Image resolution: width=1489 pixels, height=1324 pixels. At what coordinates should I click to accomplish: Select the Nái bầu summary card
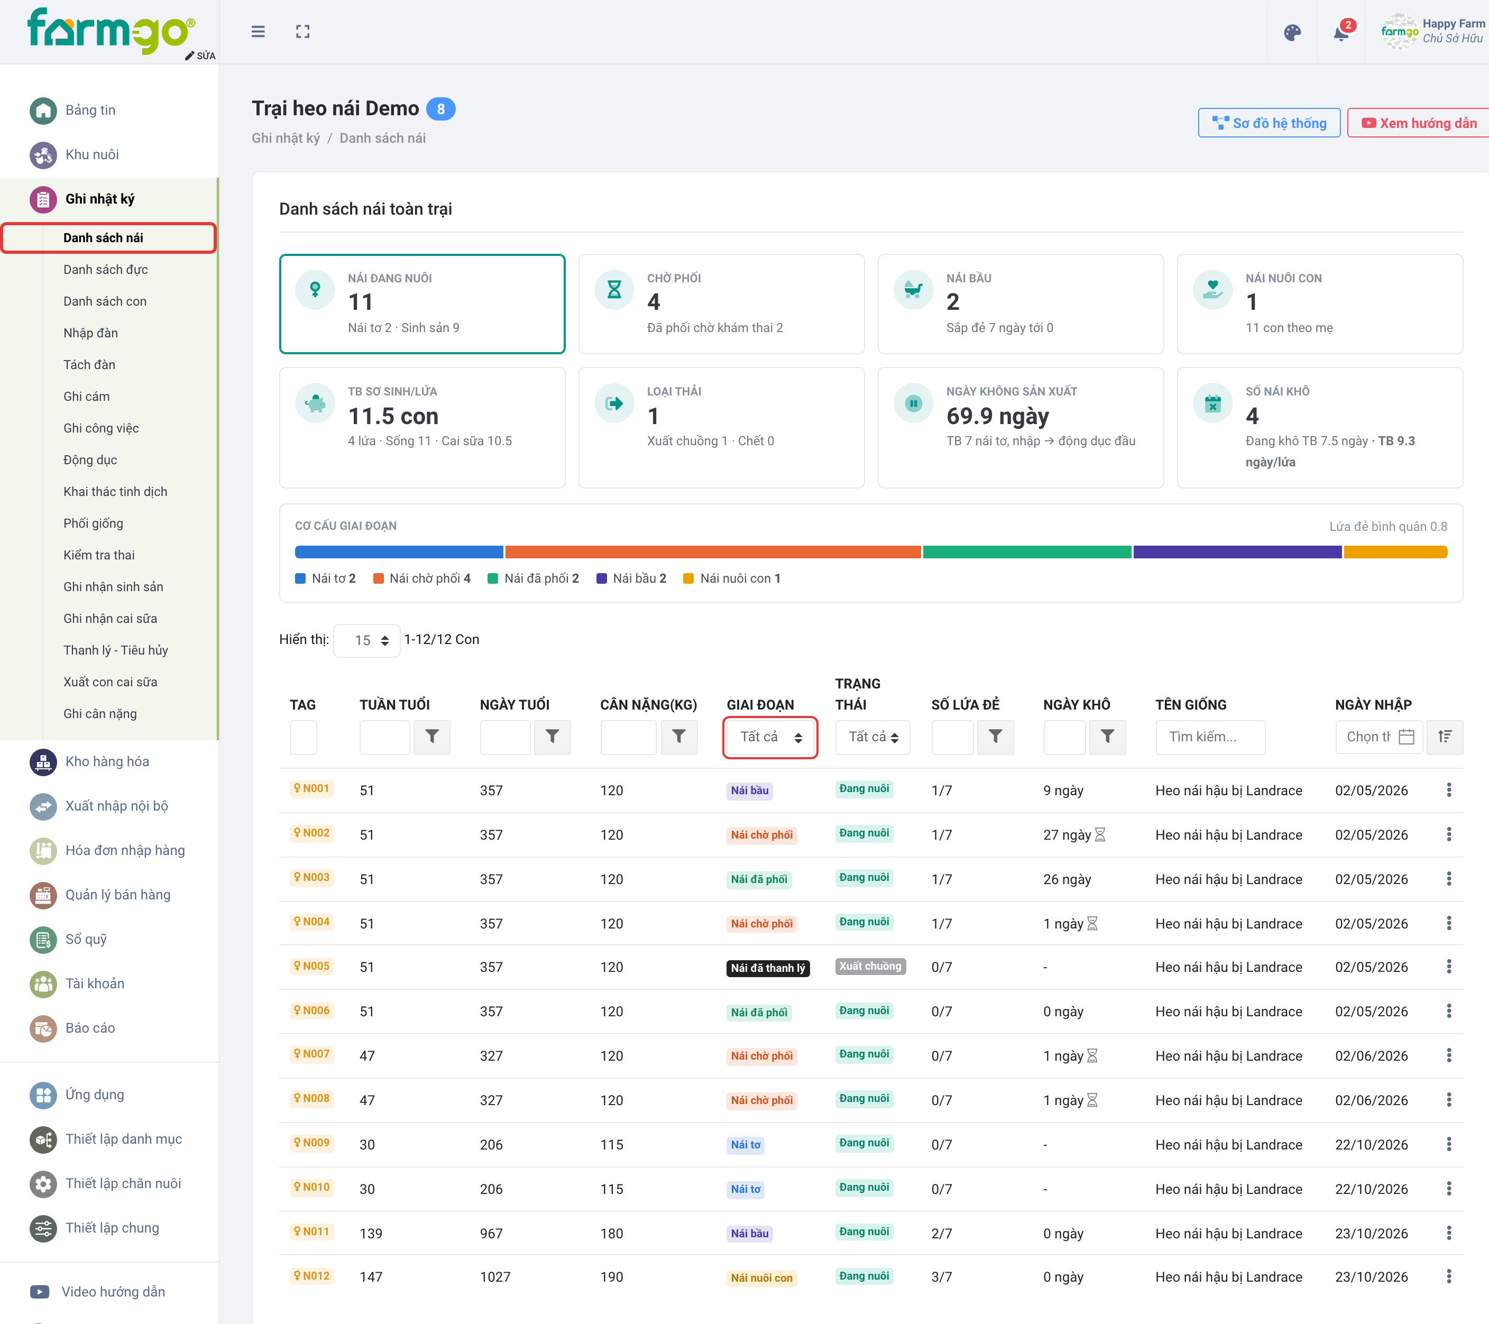[x=1020, y=304]
